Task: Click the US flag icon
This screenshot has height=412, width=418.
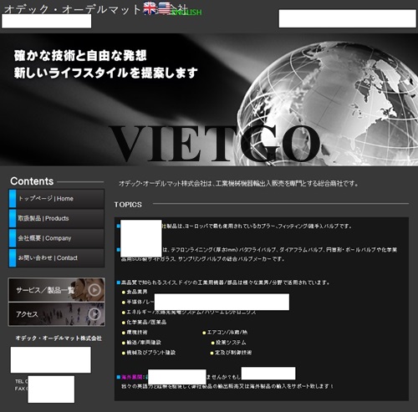Action: click(164, 8)
